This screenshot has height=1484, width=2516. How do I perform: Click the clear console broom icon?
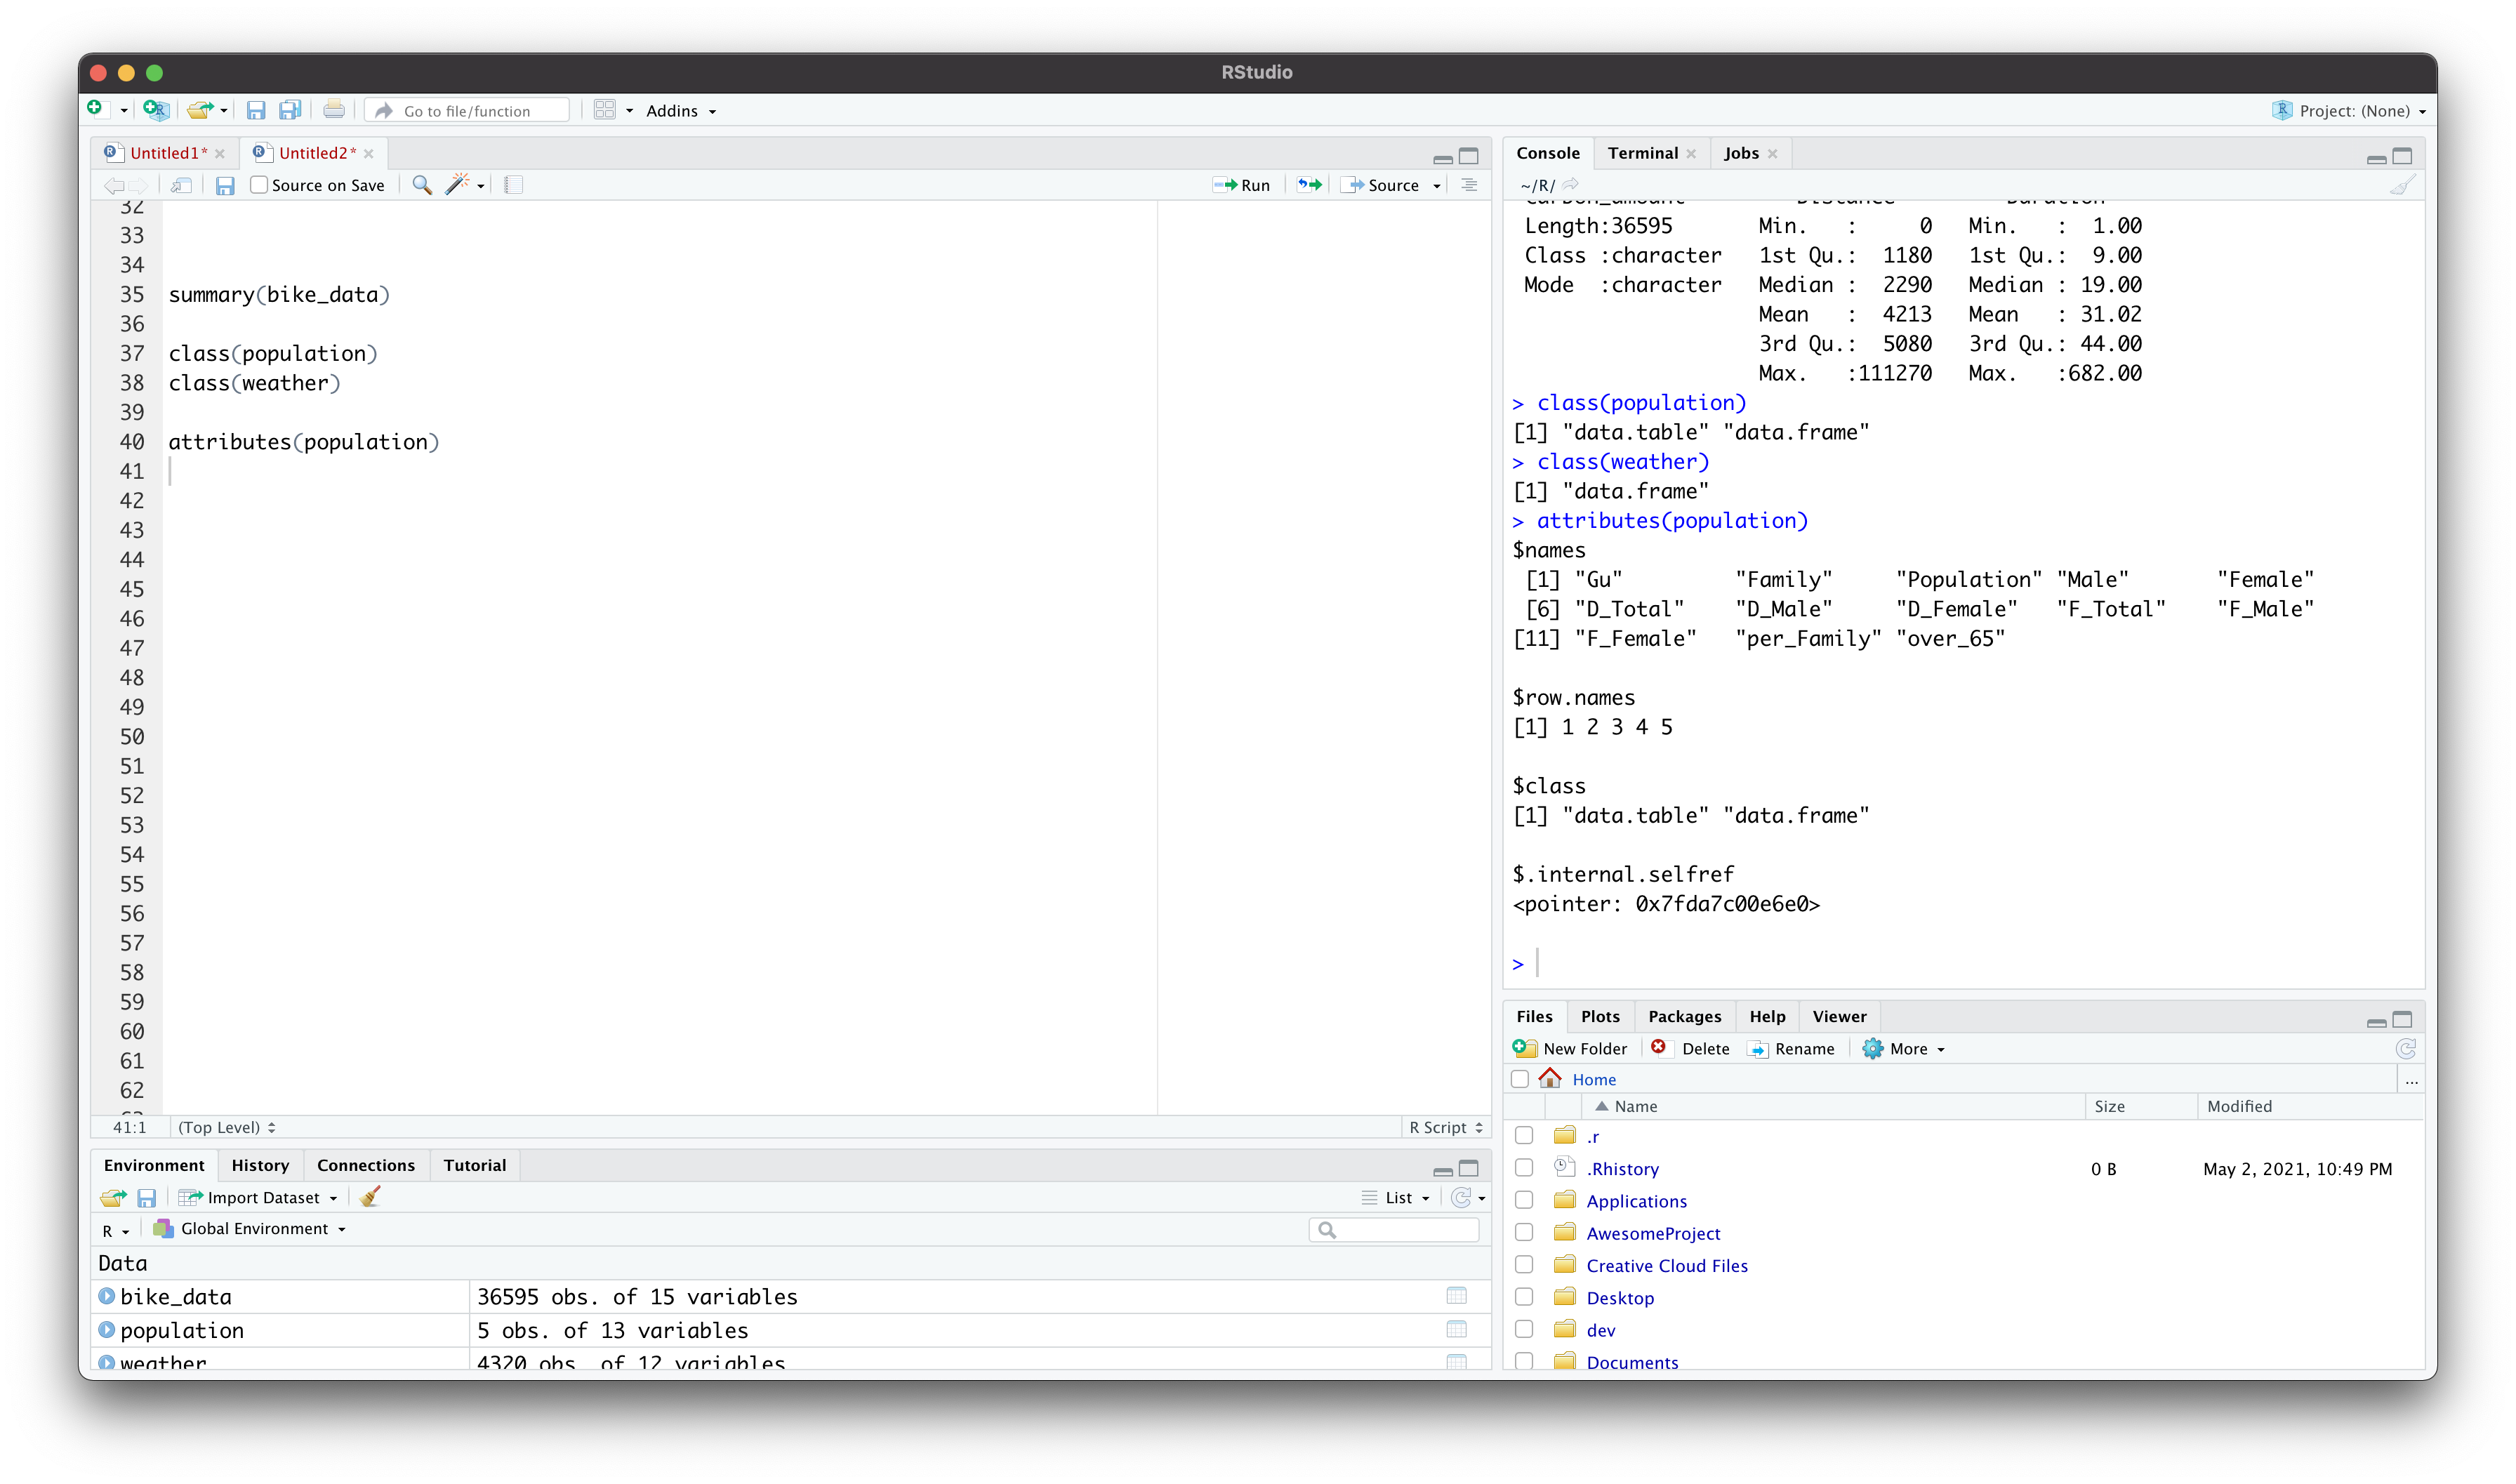tap(2402, 185)
